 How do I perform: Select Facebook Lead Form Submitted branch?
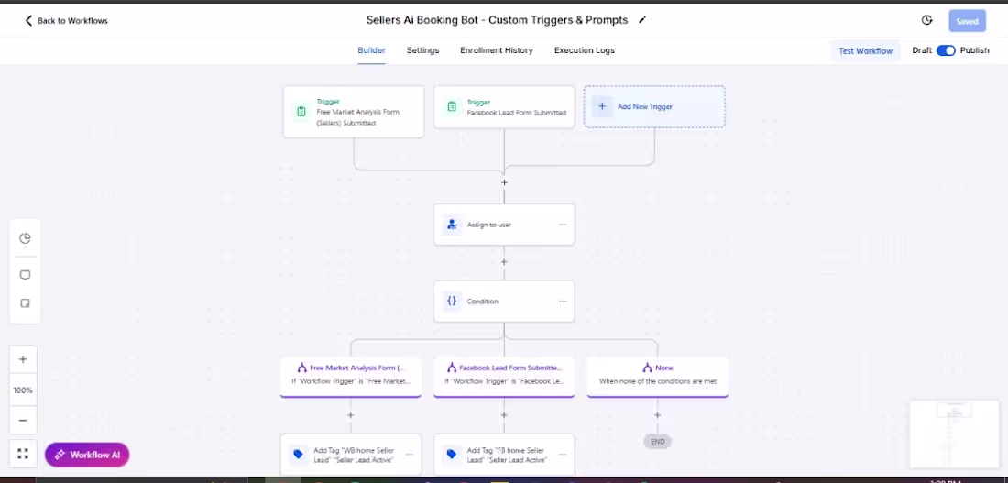[504, 377]
